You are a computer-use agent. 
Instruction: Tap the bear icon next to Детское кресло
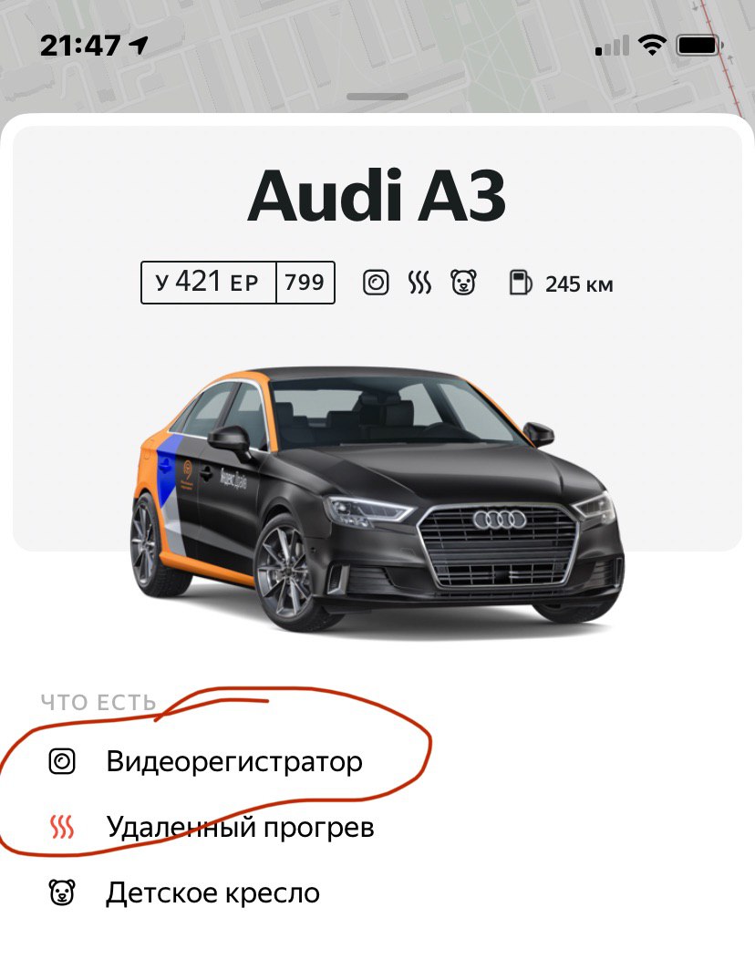[x=62, y=892]
